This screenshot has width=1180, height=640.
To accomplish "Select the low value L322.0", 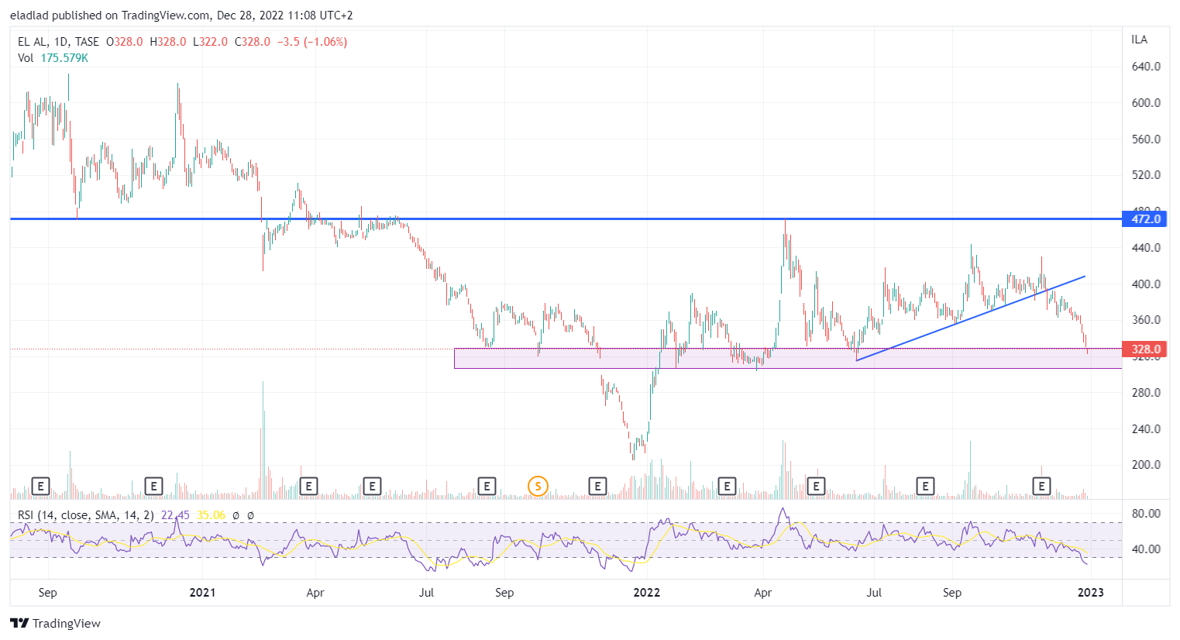I will point(211,42).
